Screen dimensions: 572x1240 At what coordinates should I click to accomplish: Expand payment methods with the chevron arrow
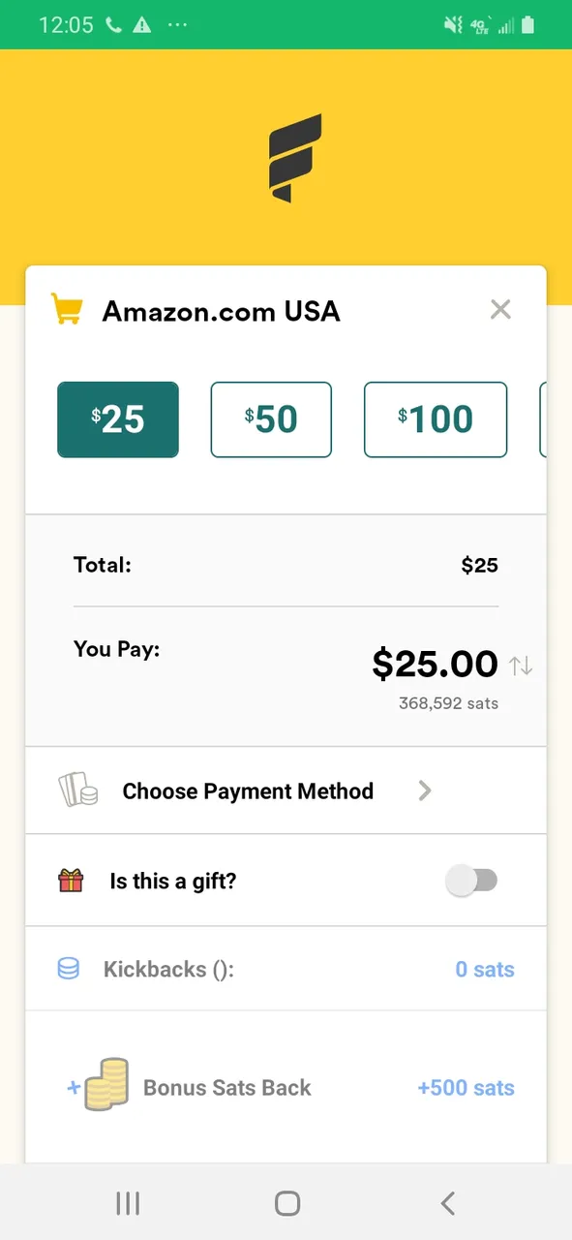[424, 790]
